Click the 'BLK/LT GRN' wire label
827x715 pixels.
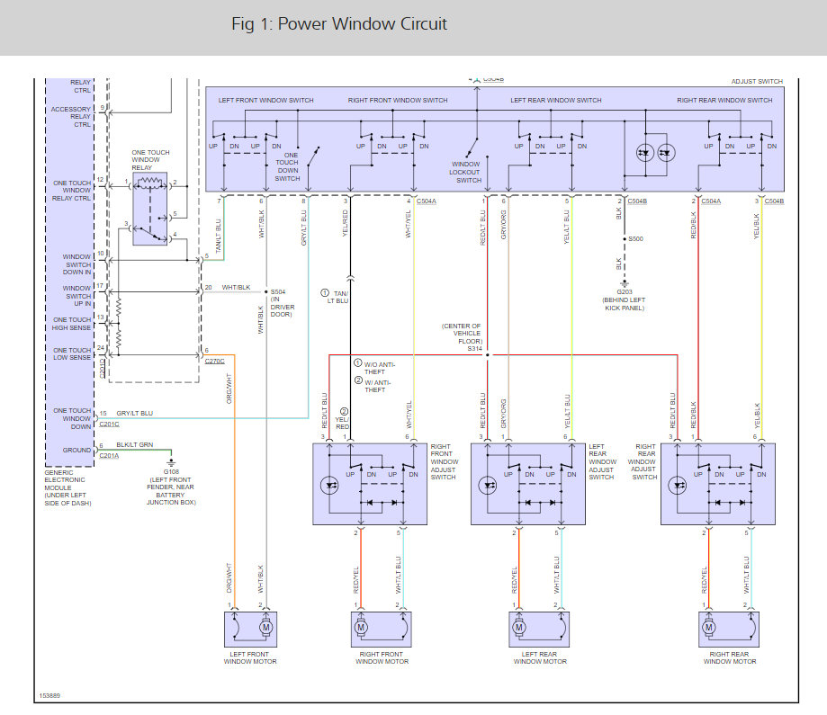(134, 444)
